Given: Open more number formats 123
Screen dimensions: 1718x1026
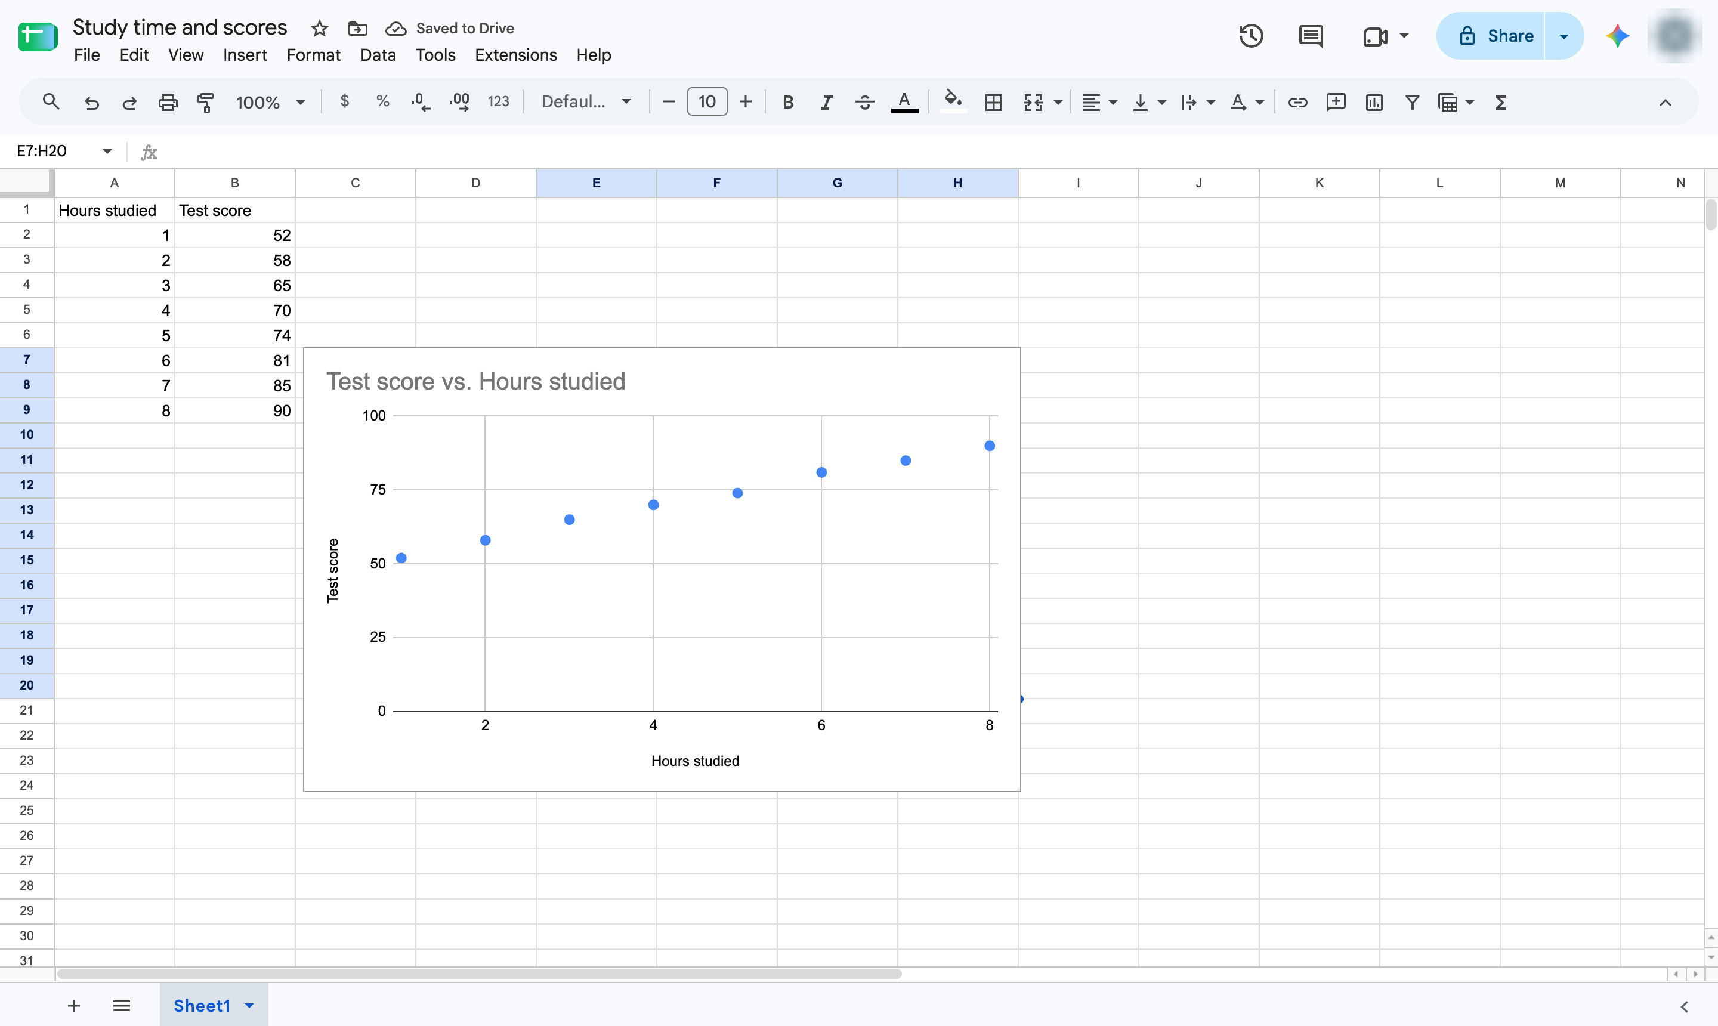Looking at the screenshot, I should (x=498, y=101).
